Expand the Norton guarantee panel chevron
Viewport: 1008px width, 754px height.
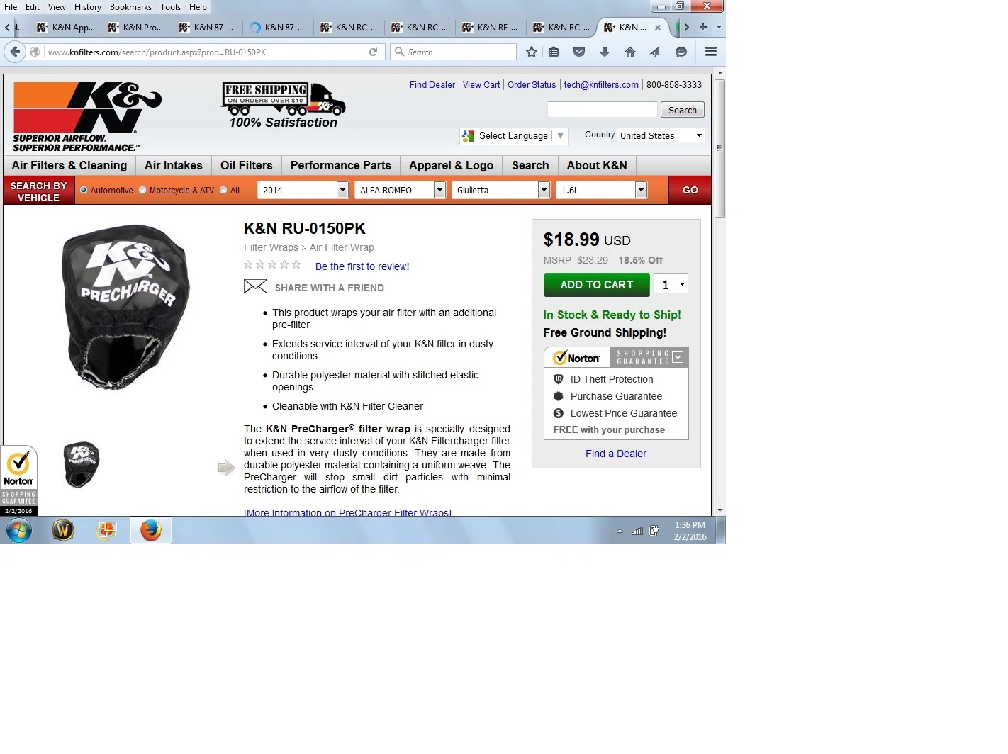pyautogui.click(x=678, y=357)
